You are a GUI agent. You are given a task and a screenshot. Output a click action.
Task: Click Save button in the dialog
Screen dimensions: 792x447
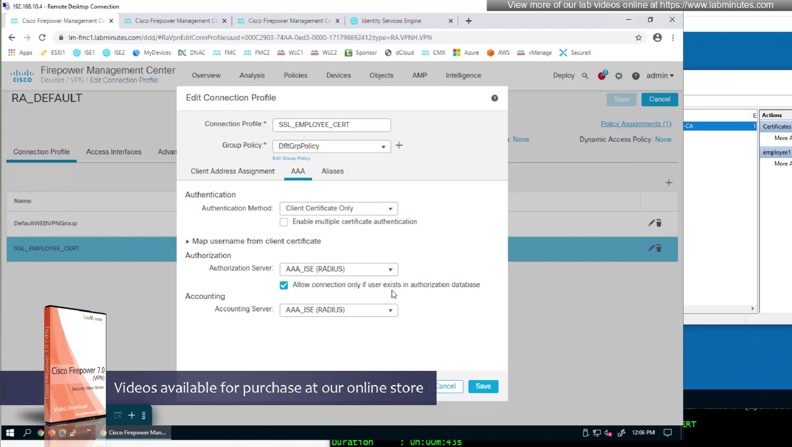[483, 386]
